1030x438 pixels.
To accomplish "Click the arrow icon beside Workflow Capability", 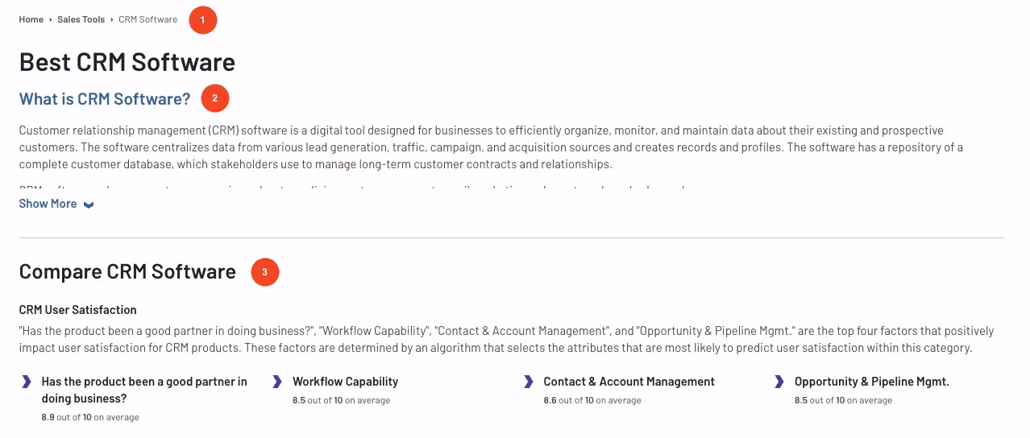I will (278, 382).
